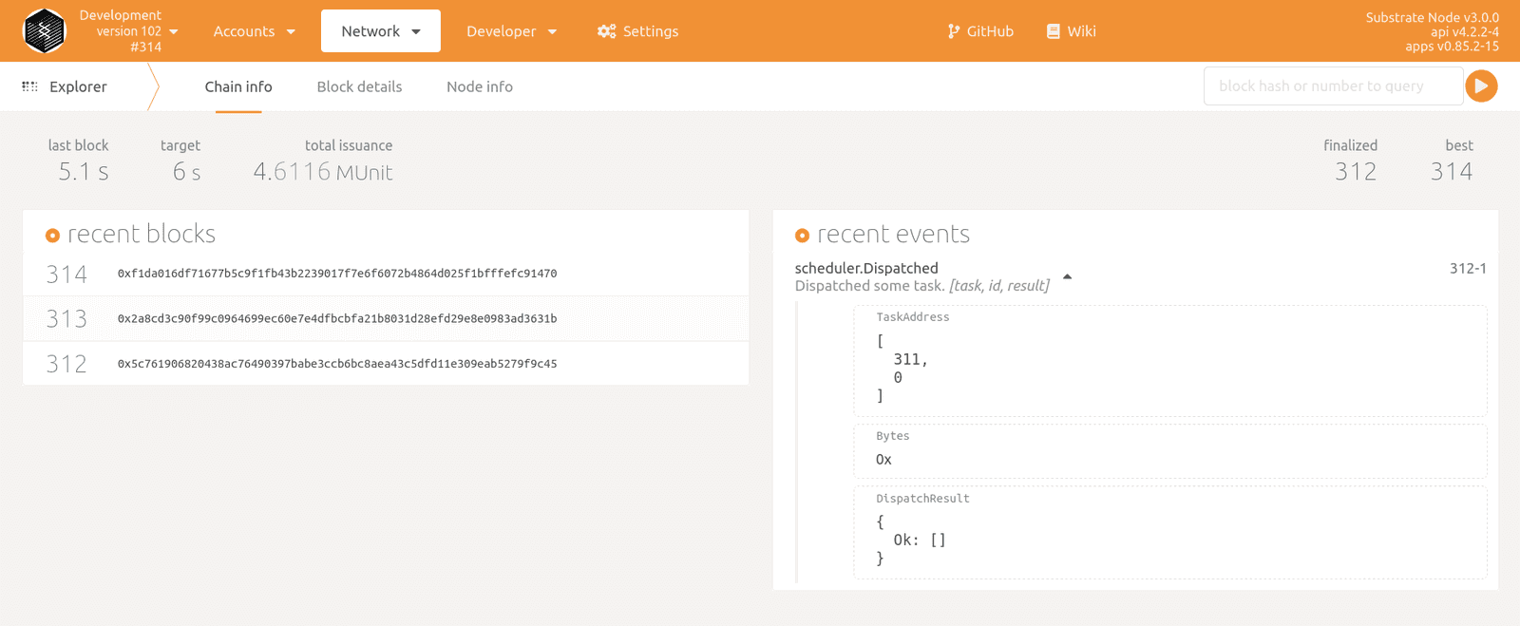Click the Substrate chain logo
Image resolution: width=1520 pixels, height=626 pixels.
tap(44, 30)
